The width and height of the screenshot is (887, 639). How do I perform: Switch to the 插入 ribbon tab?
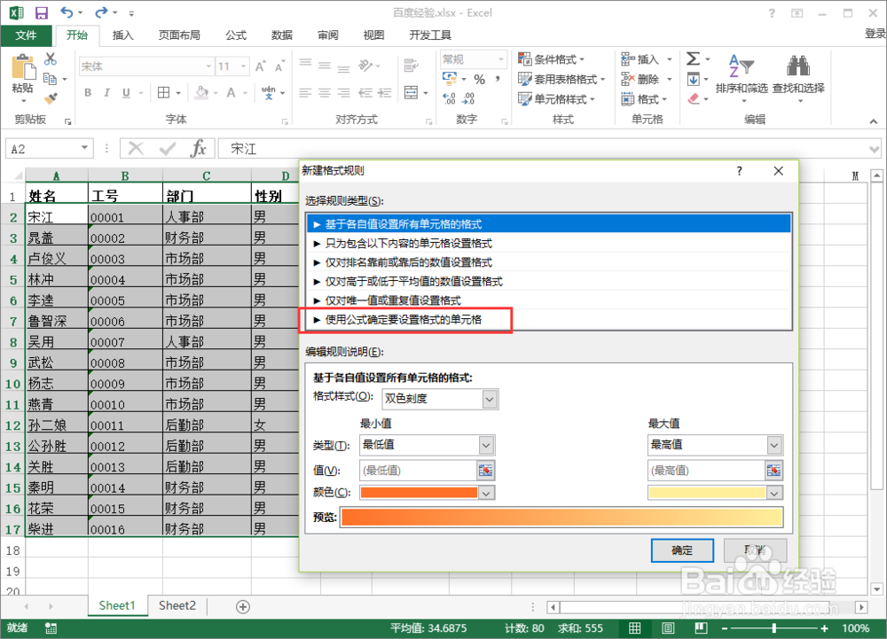point(123,35)
